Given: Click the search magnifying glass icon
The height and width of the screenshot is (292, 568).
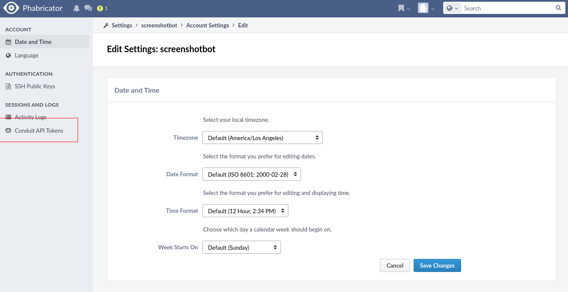Looking at the screenshot, I should pyautogui.click(x=558, y=8).
